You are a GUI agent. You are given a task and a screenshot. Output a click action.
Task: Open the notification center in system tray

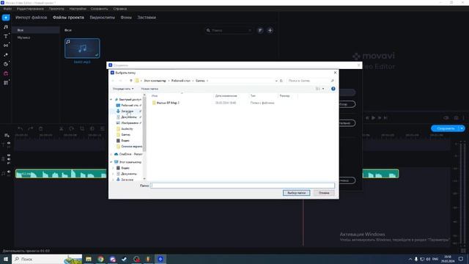461,259
